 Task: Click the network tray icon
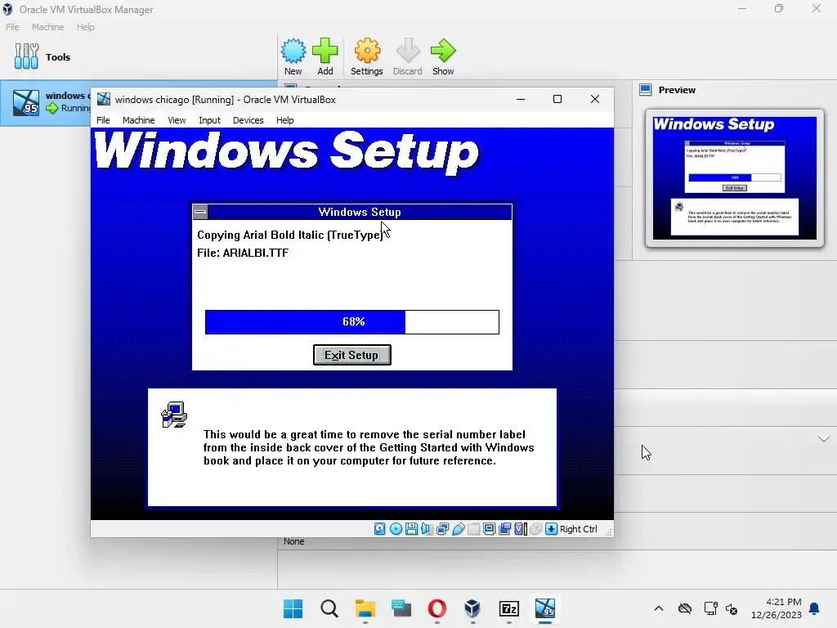coord(710,608)
